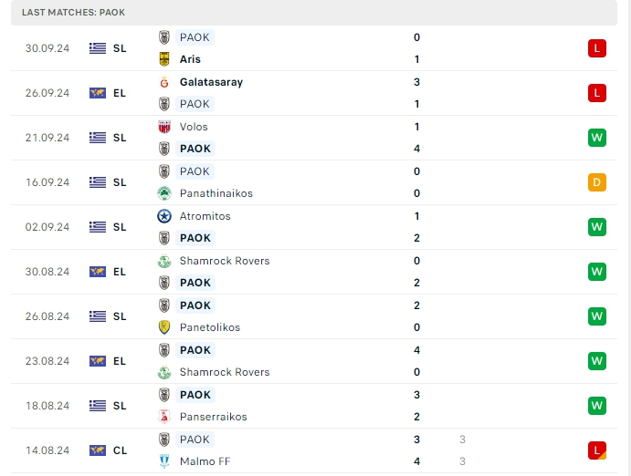Click the Atromitos blue star crest
This screenshot has width=631, height=476.
coord(164,216)
